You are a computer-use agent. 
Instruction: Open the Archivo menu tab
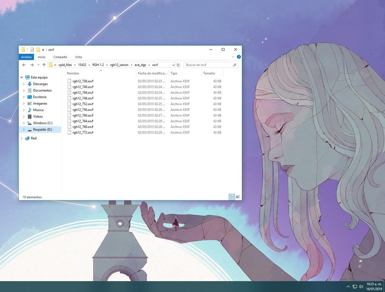click(26, 57)
